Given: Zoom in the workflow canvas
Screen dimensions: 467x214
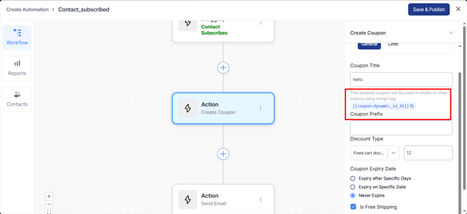Looking at the screenshot, I should pyautogui.click(x=49, y=196).
